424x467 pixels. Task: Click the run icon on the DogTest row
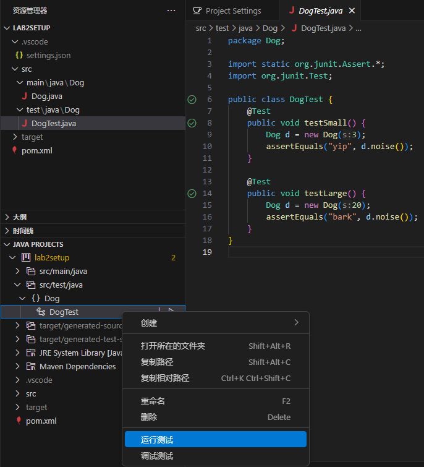click(171, 312)
